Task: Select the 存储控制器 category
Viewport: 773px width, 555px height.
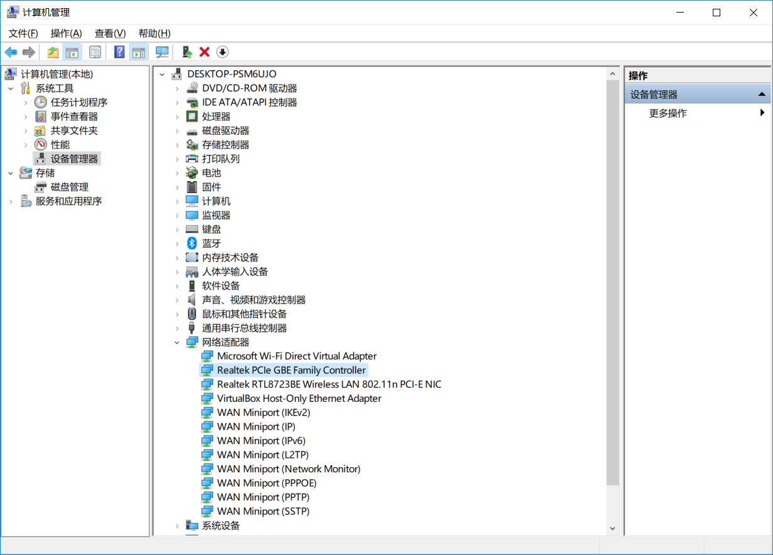Action: [225, 144]
